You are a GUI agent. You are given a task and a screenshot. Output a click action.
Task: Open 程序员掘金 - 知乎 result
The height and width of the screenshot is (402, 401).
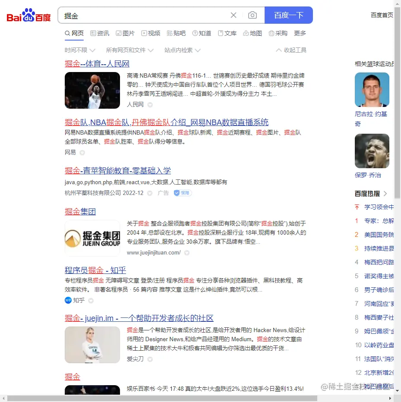(95, 270)
